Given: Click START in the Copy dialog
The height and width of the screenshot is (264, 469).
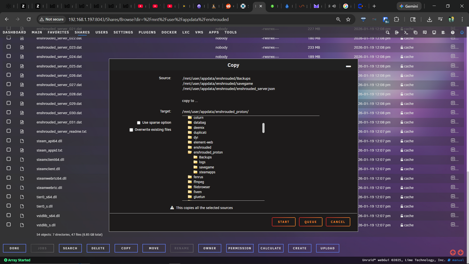Looking at the screenshot, I should [x=284, y=222].
